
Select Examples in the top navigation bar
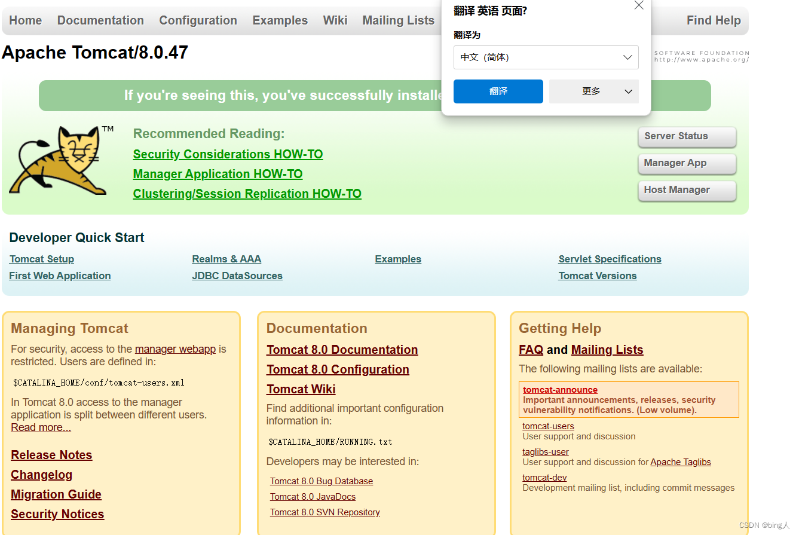pyautogui.click(x=280, y=20)
